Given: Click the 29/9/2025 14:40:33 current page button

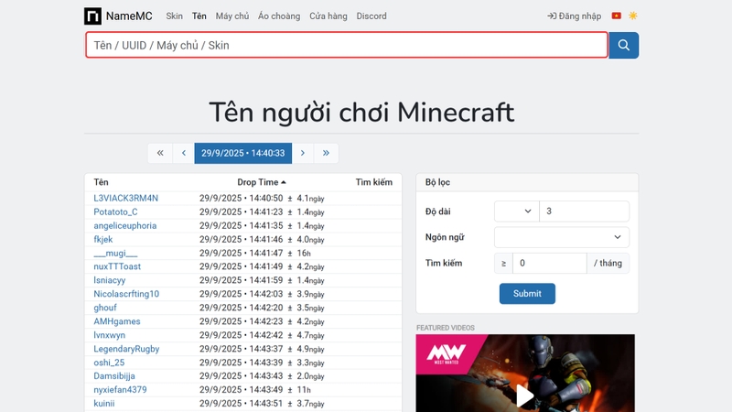Looking at the screenshot, I should click(x=243, y=153).
